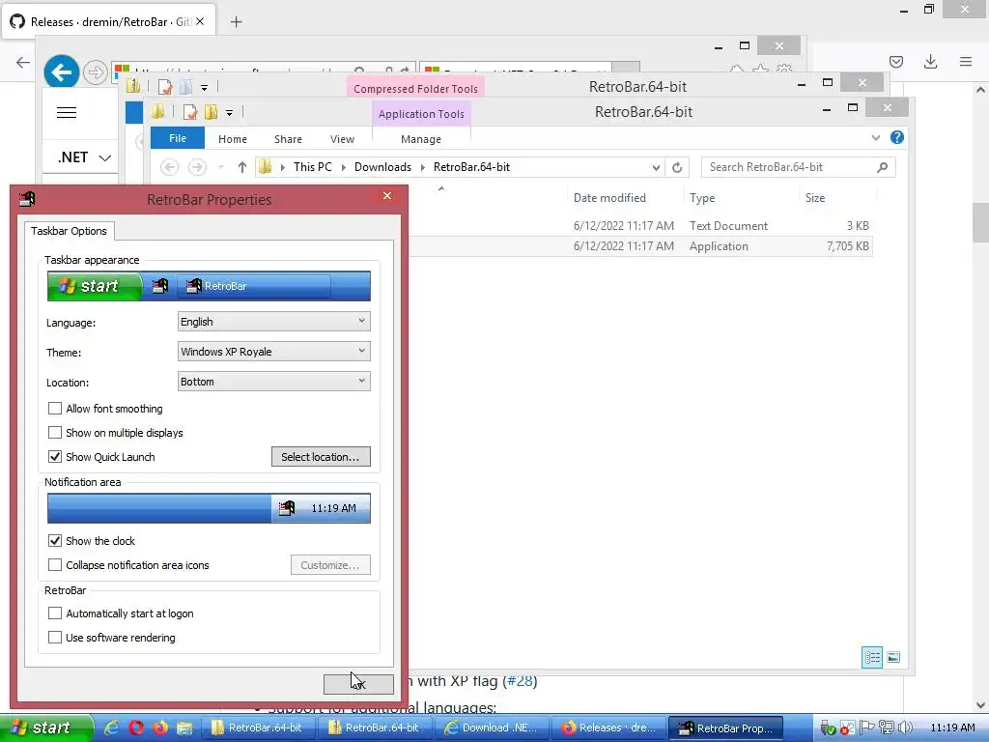Image resolution: width=989 pixels, height=742 pixels.
Task: Go forward in the front Explorer window
Action: (197, 167)
